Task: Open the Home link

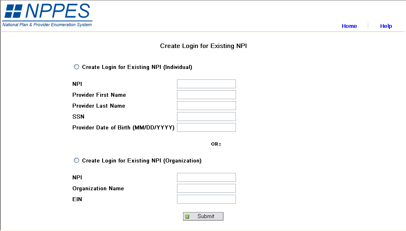Action: 349,26
